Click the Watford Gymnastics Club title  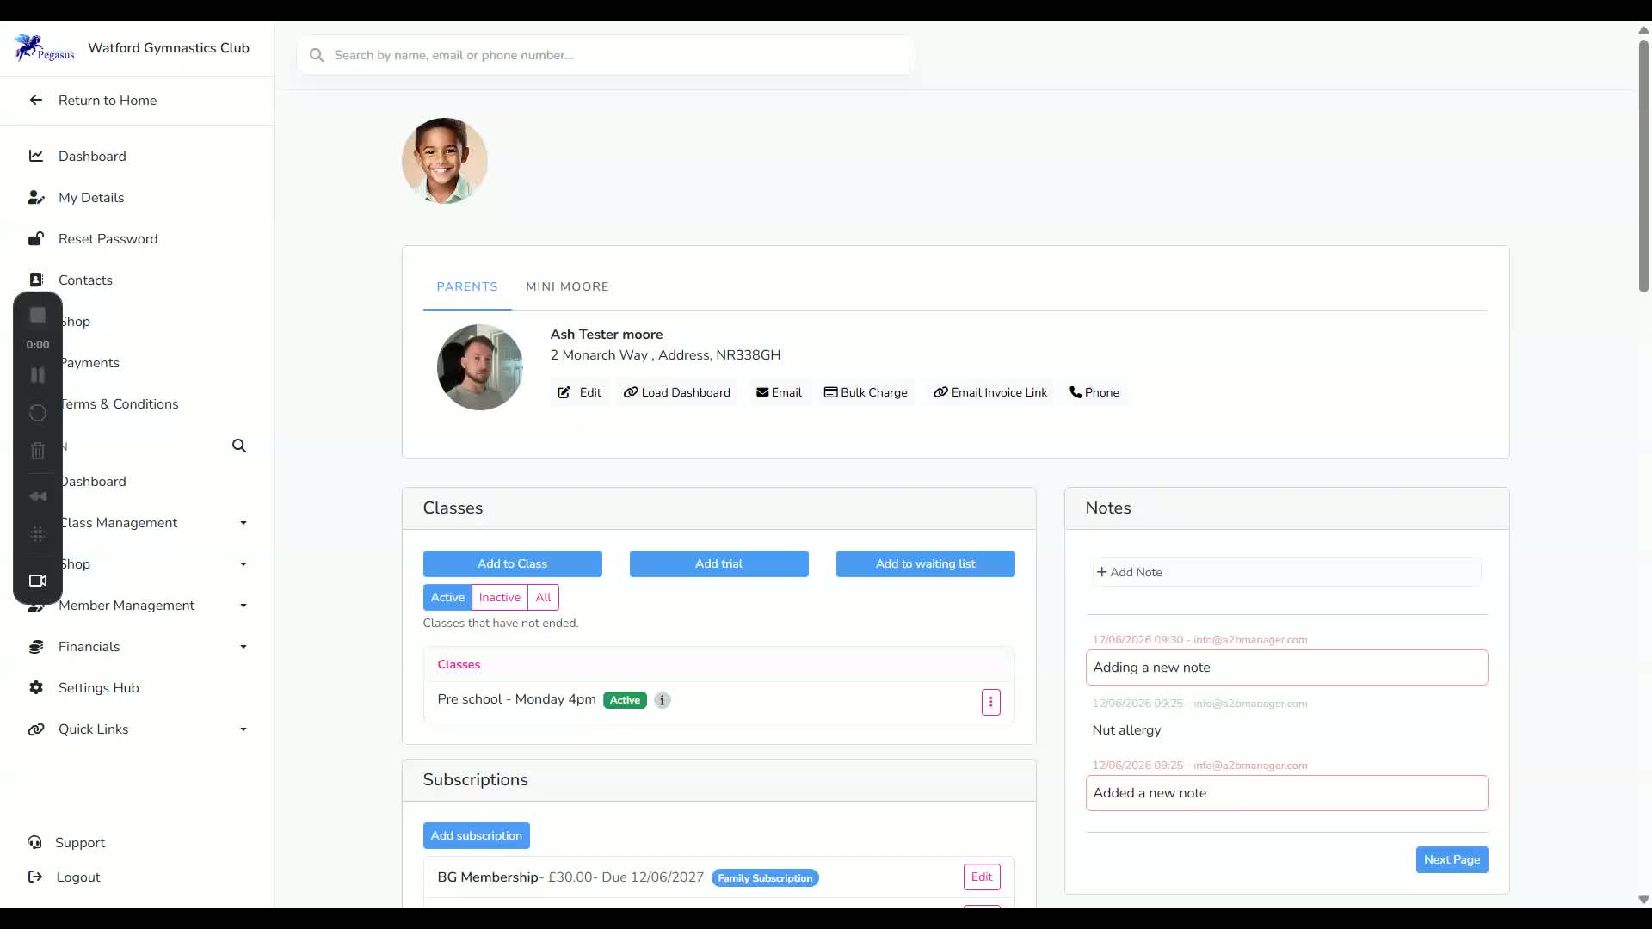point(169,48)
